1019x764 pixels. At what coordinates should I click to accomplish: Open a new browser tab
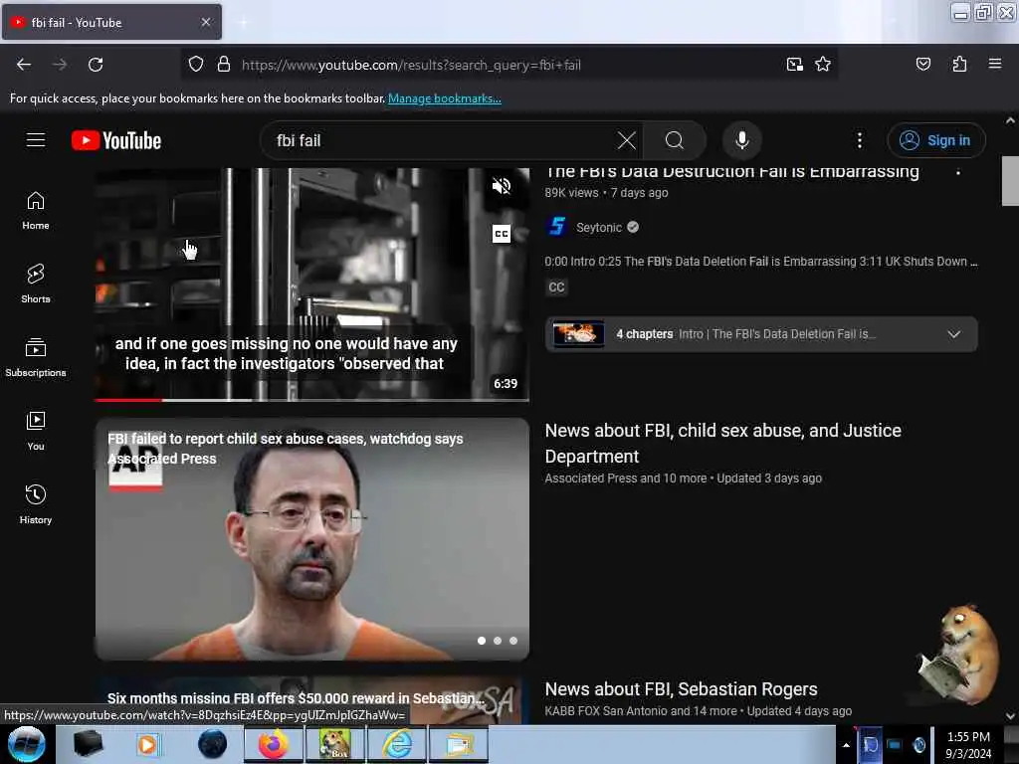tap(243, 22)
